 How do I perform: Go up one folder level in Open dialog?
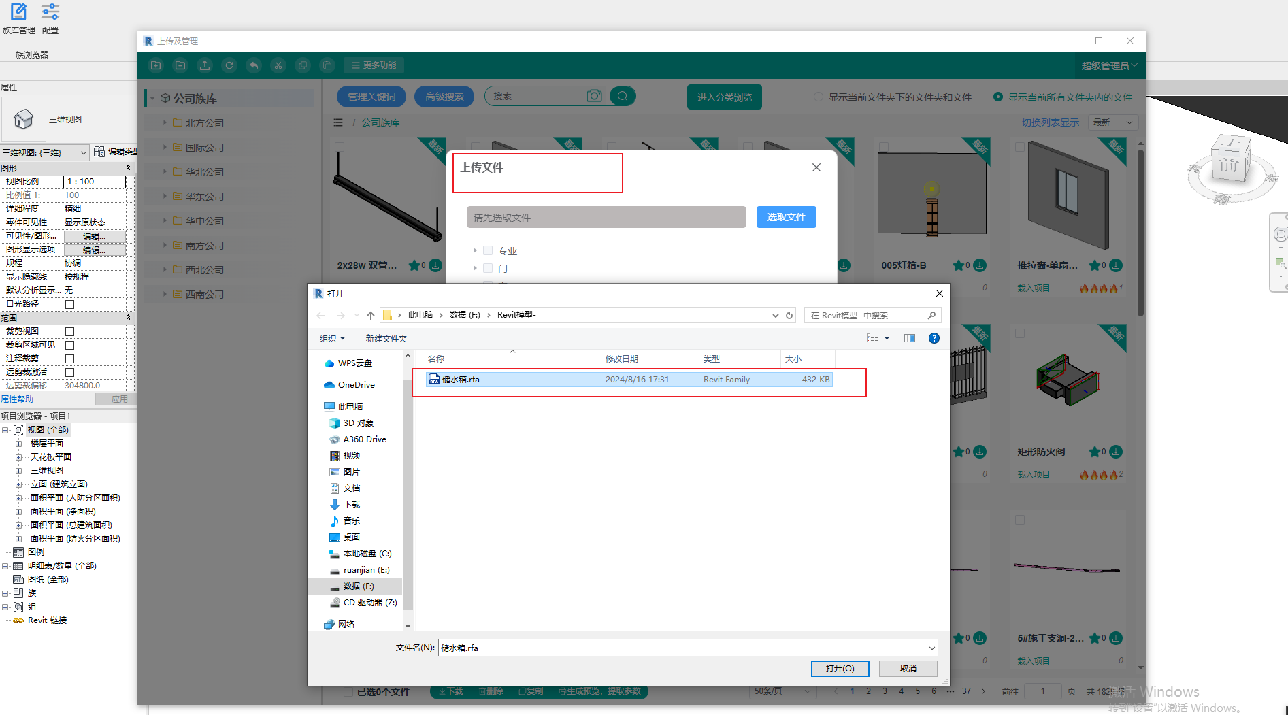(x=370, y=315)
